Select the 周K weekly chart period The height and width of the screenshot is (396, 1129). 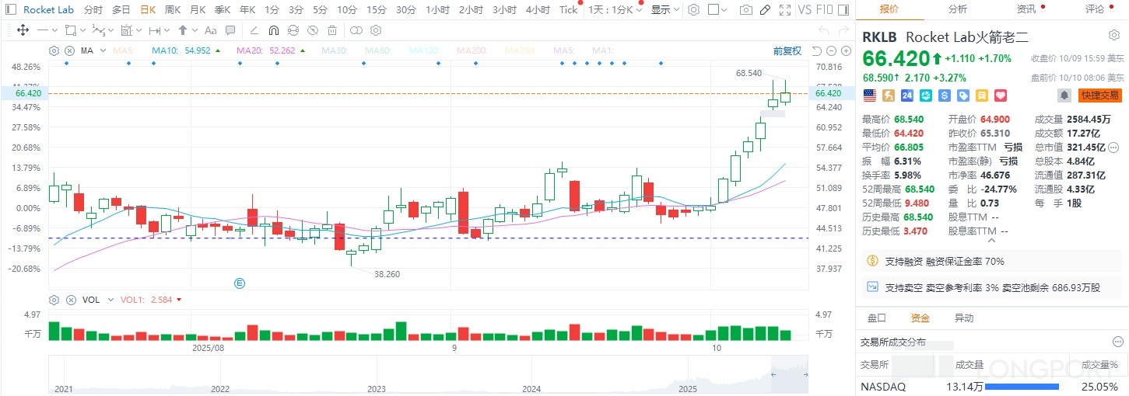click(x=173, y=10)
